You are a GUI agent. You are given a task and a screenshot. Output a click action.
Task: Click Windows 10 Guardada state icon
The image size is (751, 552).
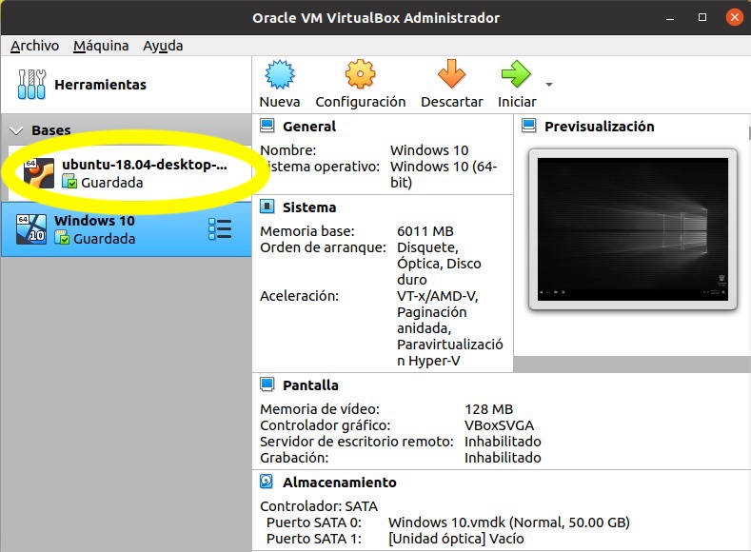(x=61, y=238)
